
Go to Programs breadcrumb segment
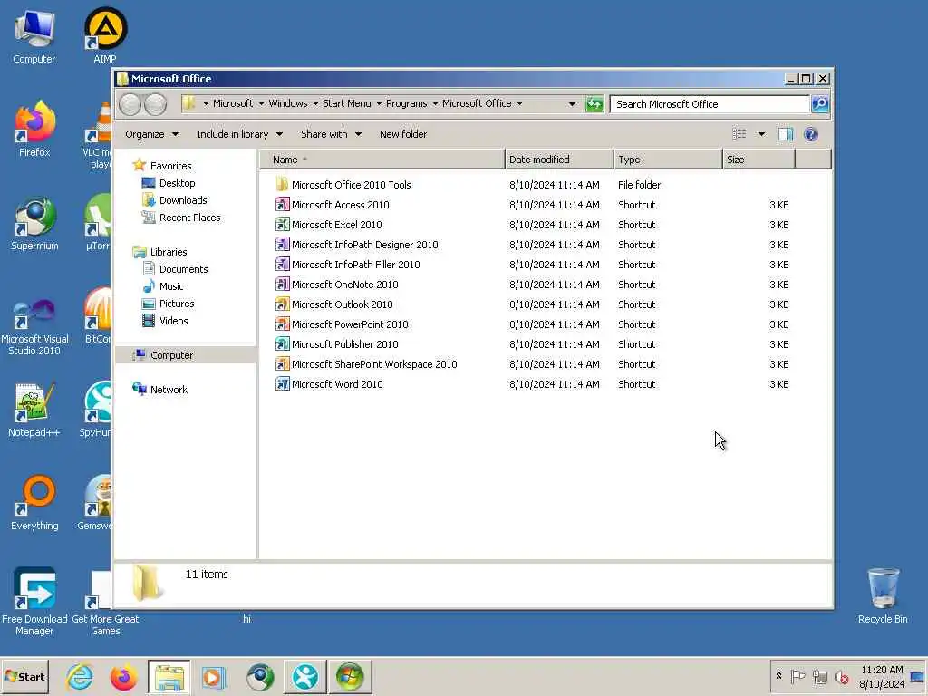[x=407, y=103]
